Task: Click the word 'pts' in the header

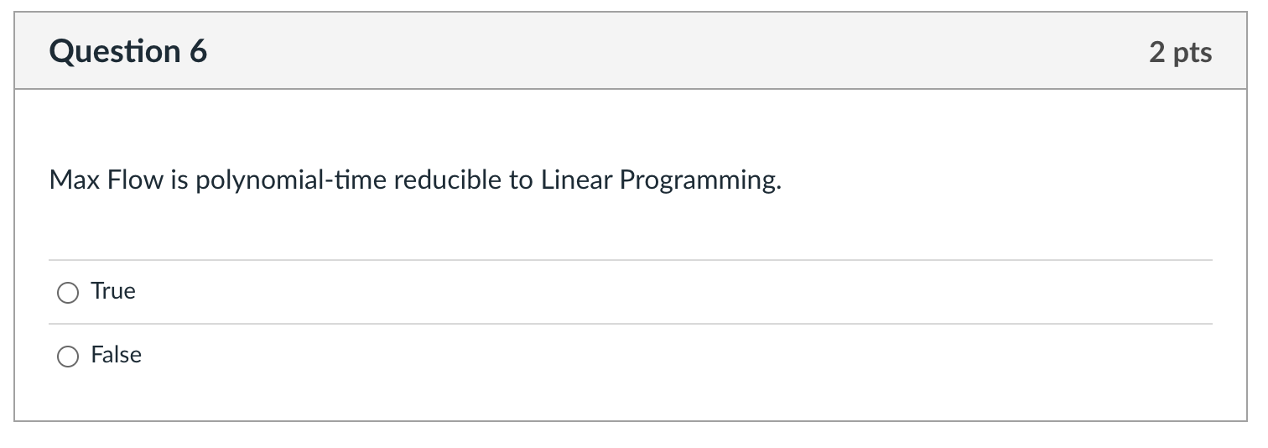Action: tap(1193, 53)
